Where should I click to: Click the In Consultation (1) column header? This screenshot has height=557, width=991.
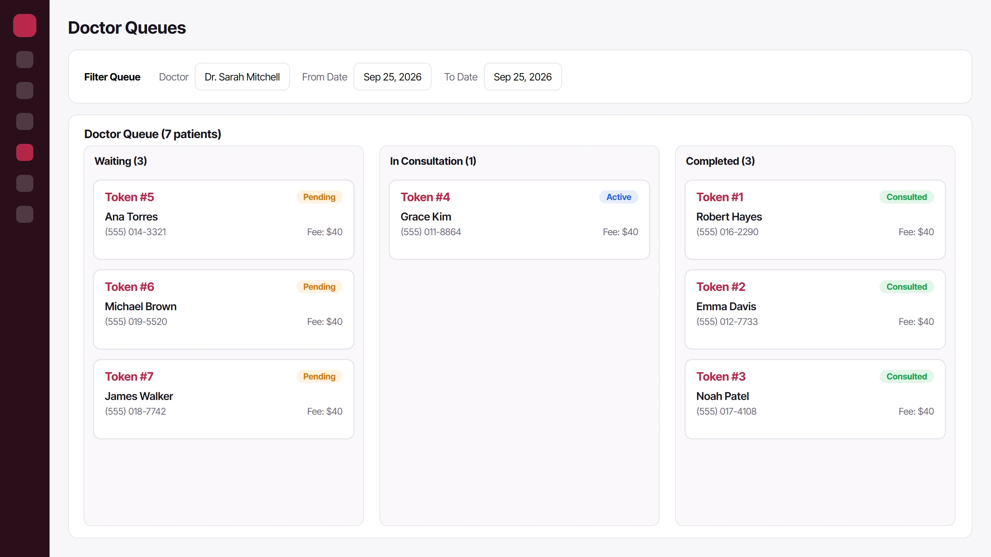click(x=433, y=161)
